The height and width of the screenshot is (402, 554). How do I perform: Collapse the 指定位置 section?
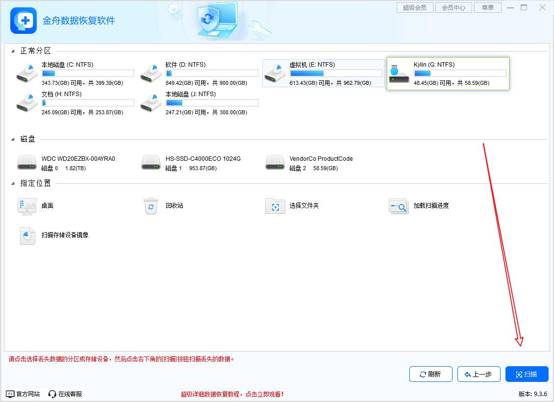click(13, 184)
